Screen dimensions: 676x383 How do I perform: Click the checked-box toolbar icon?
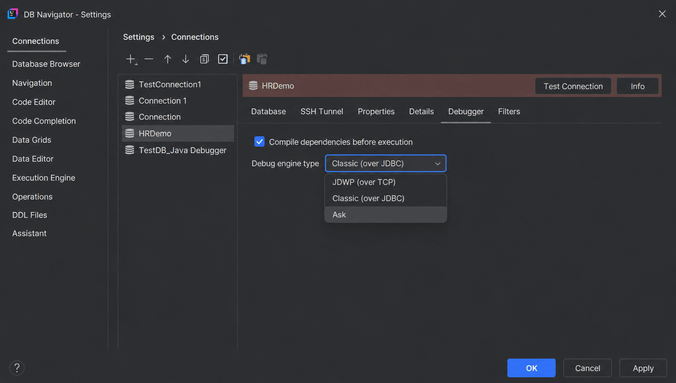pyautogui.click(x=223, y=59)
